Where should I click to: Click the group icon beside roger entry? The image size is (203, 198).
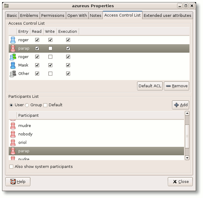(13, 57)
